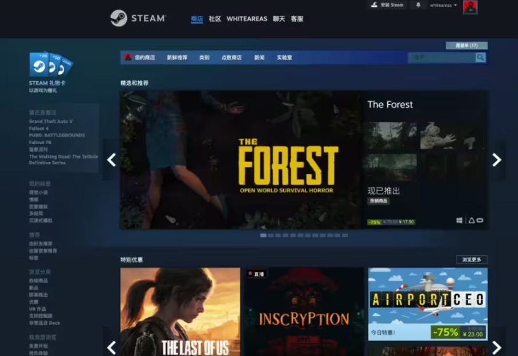The height and width of the screenshot is (356, 518).
Task: Open The Last of Us offer card
Action: click(x=180, y=312)
